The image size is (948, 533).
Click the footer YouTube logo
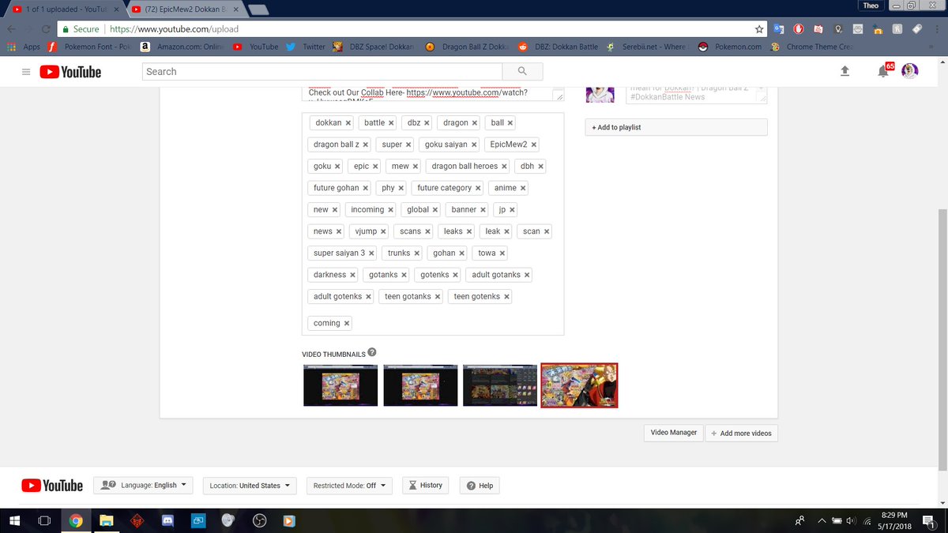click(52, 486)
